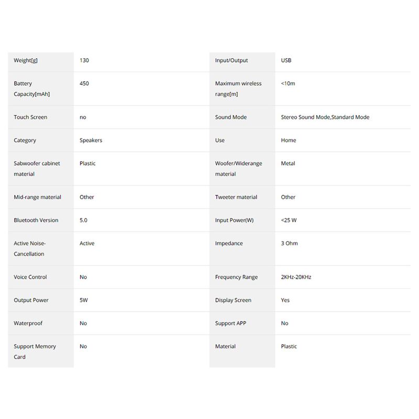This screenshot has height=419, width=419.
Task: Click the Mid-range material label
Action: [x=37, y=197]
